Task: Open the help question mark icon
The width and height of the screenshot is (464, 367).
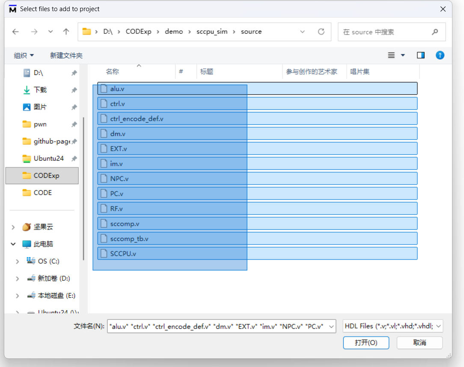Action: point(440,55)
